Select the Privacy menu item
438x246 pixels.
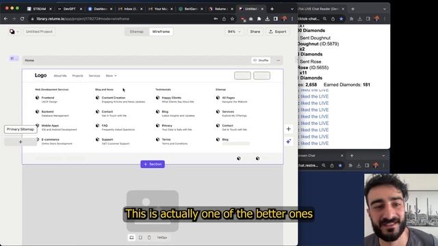(174, 127)
